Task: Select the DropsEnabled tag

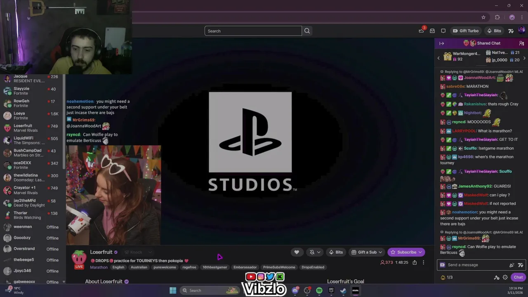Action: [313, 267]
